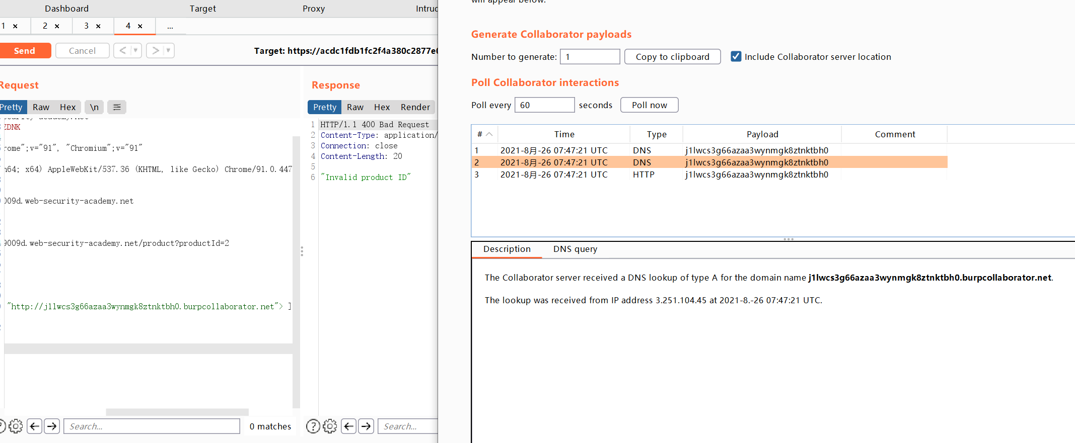This screenshot has height=443, width=1075.
Task: Sort interactions by # column arrow
Action: pyautogui.click(x=489, y=134)
